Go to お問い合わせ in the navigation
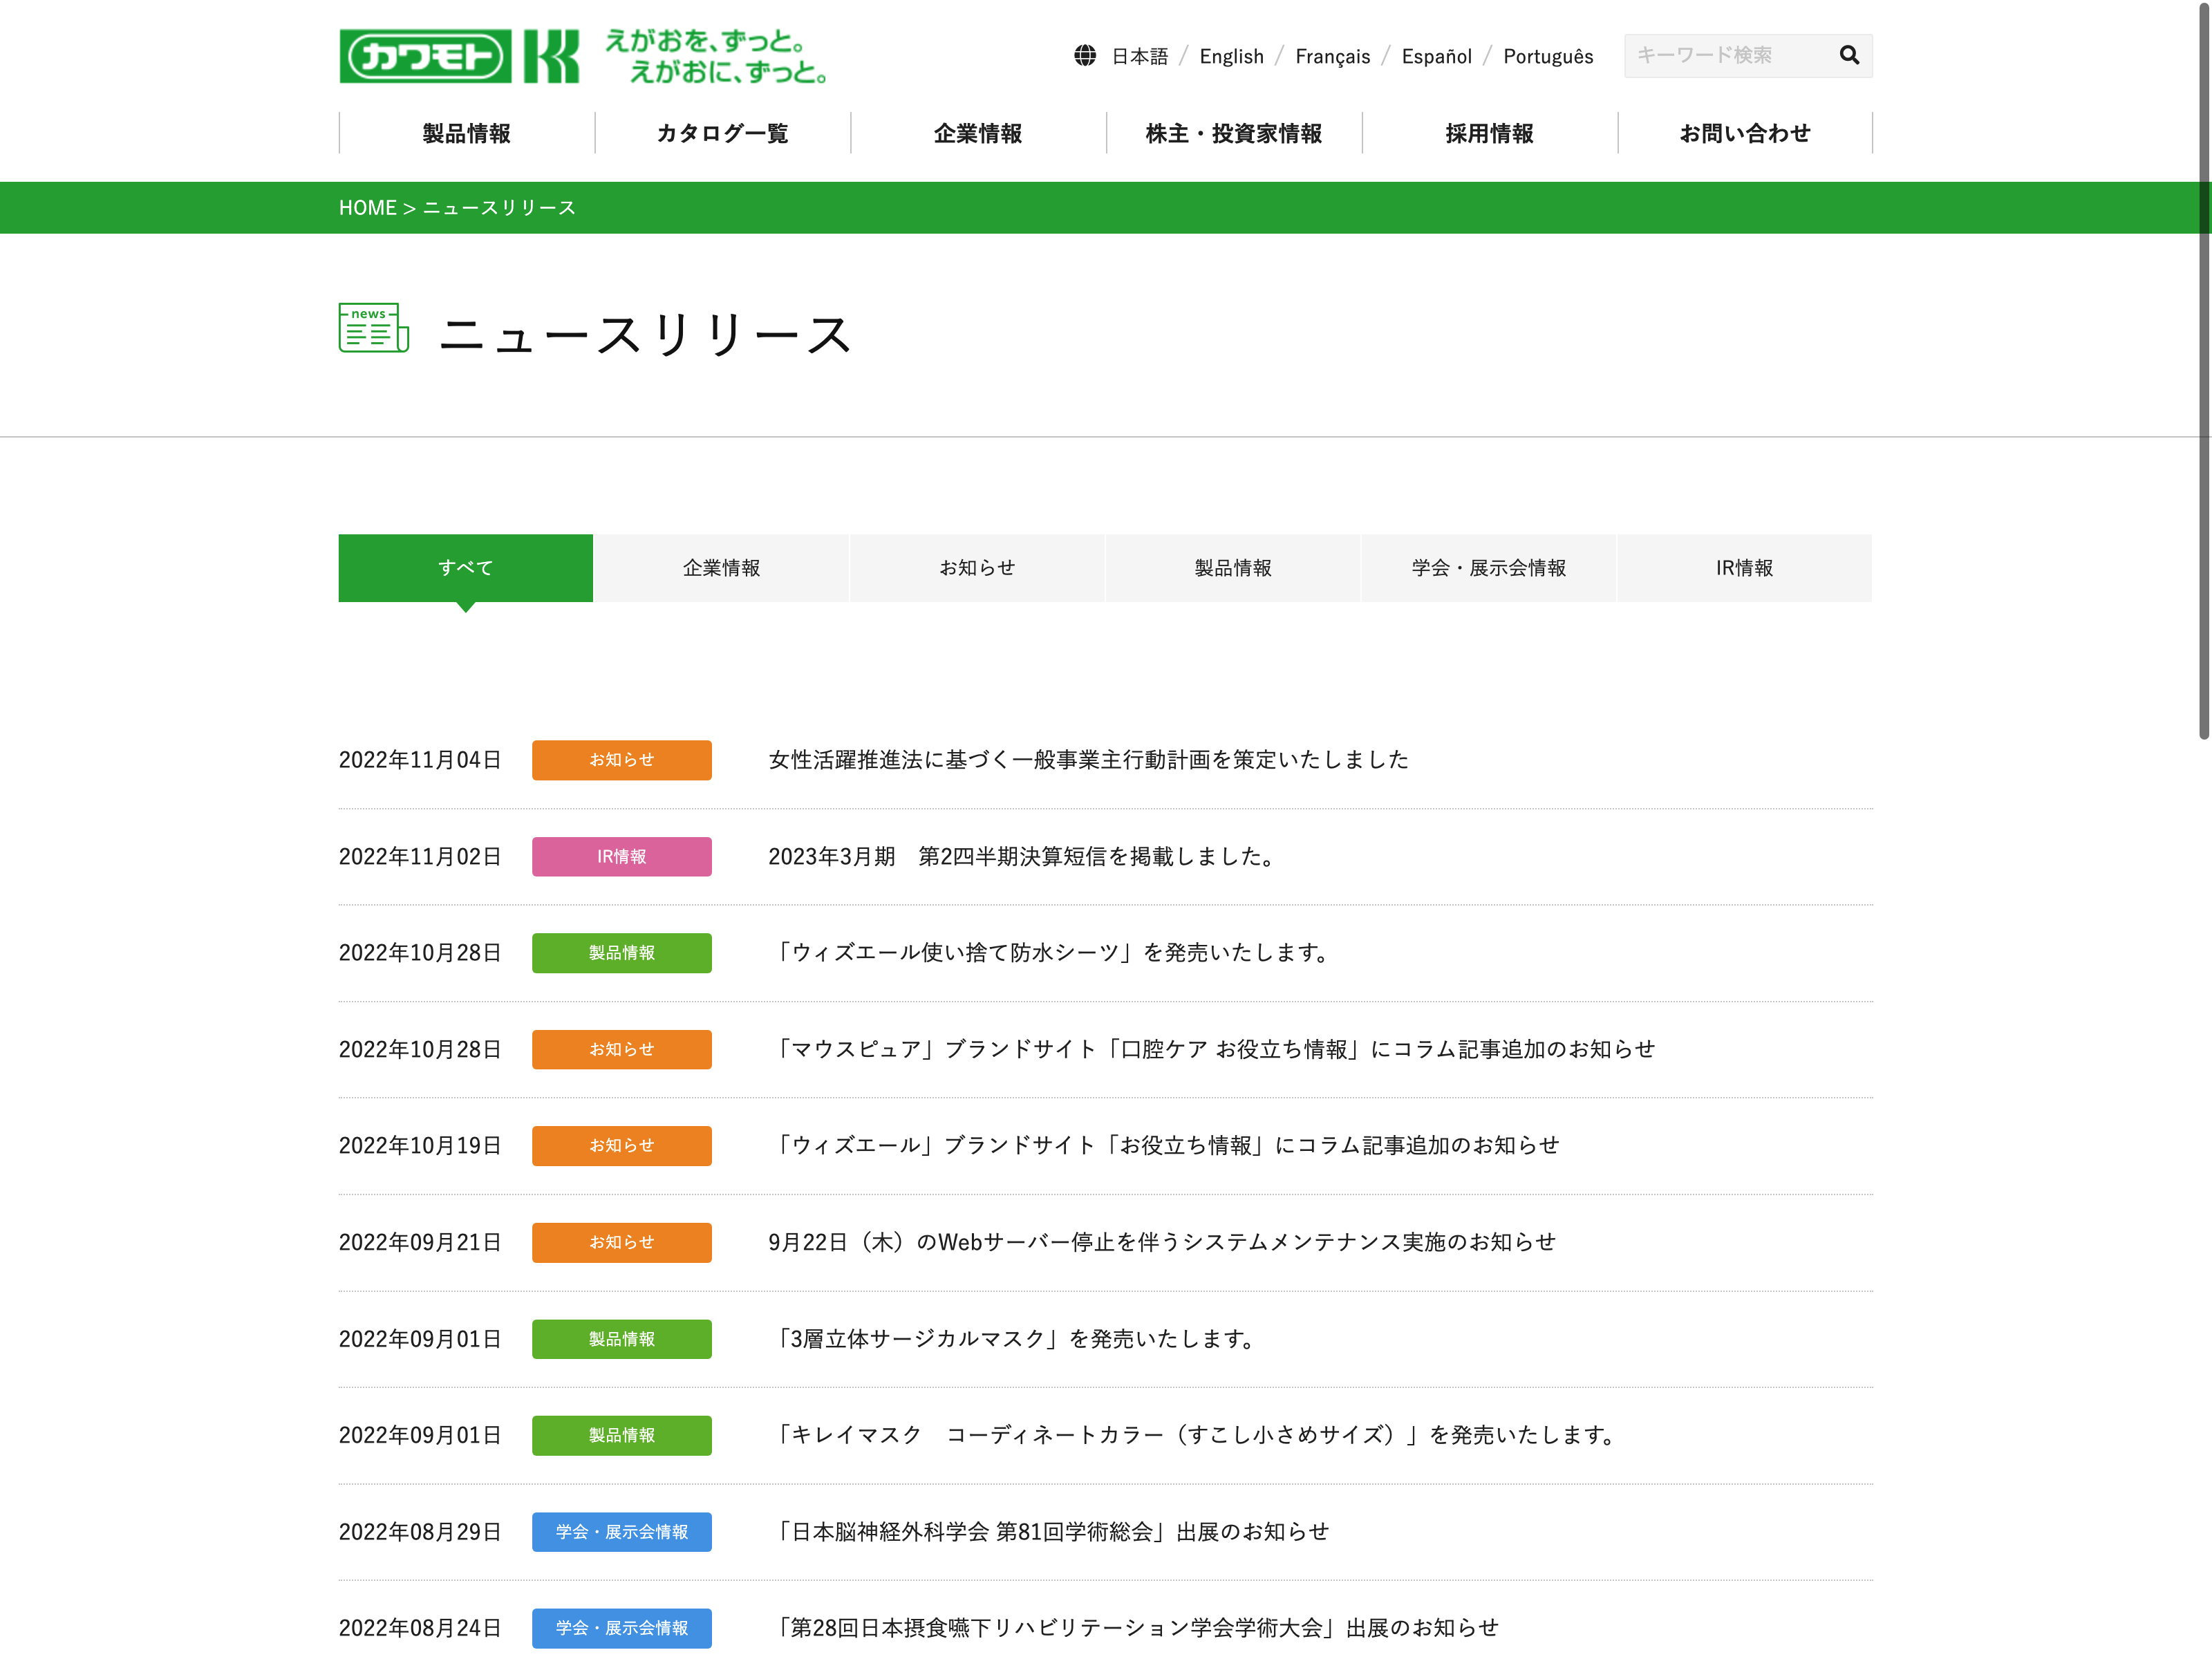This screenshot has width=2212, height=1659. (1744, 133)
